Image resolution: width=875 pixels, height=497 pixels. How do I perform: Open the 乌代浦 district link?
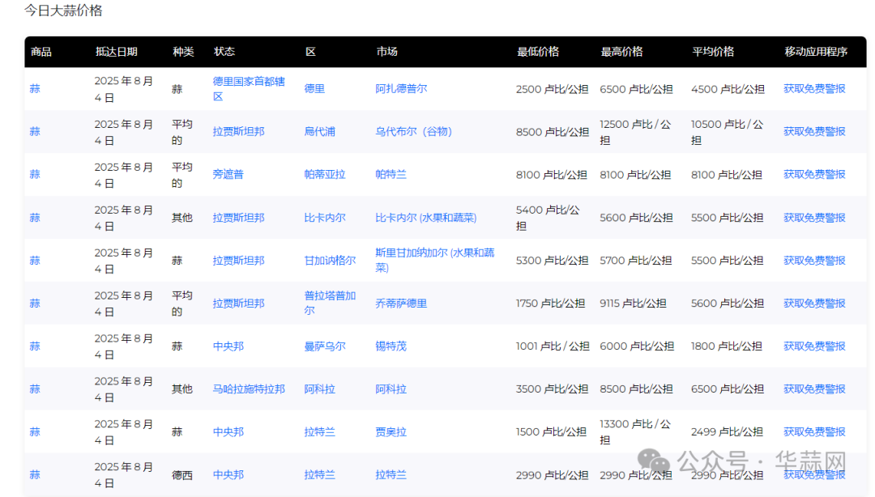pyautogui.click(x=319, y=132)
